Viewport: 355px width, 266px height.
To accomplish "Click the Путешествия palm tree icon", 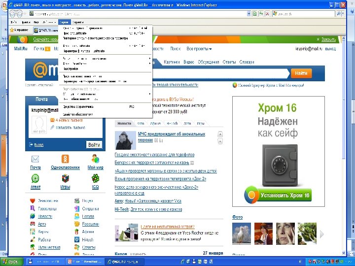I will coord(33,247).
